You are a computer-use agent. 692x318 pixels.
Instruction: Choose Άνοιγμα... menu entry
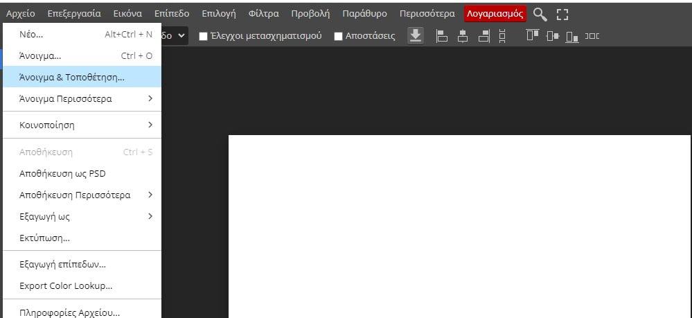click(82, 56)
